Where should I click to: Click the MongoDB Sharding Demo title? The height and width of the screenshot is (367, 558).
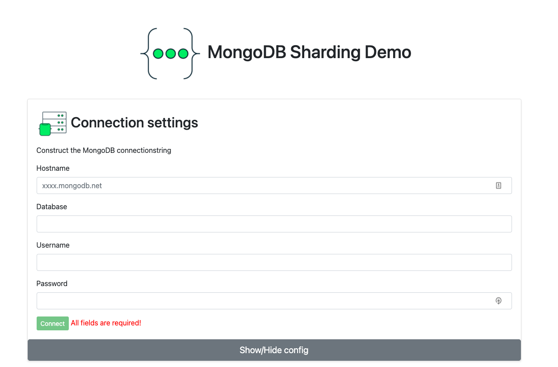309,52
